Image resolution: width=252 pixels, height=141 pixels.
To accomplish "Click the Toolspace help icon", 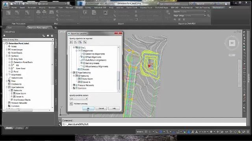I will pyautogui.click(x=52, y=36).
